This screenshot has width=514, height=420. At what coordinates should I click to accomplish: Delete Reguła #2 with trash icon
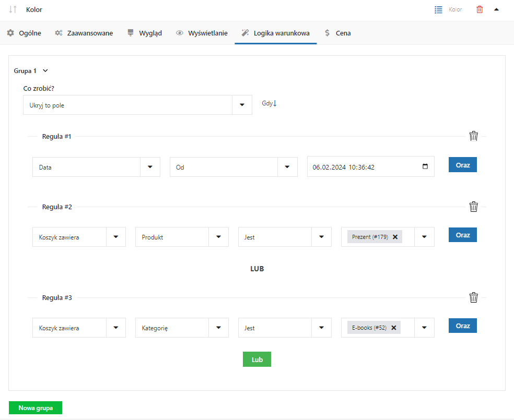pos(473,207)
